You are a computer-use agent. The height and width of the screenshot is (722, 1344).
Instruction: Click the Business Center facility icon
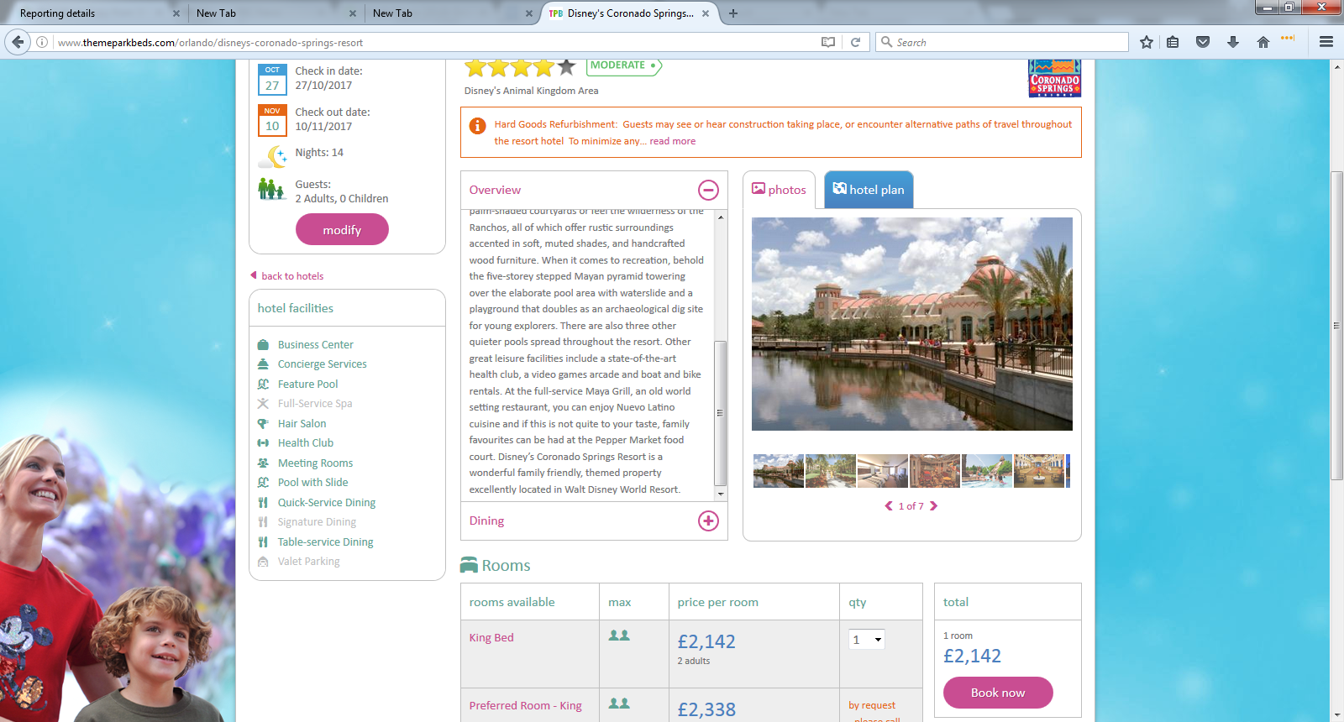tap(263, 345)
